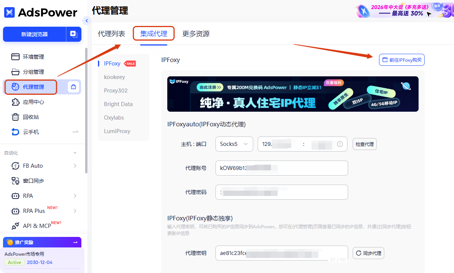Click the API & MCP plug icon
Image resolution: width=454 pixels, height=273 pixels.
[15, 226]
